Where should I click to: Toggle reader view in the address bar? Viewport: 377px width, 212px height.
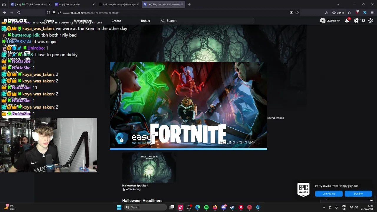(x=291, y=13)
